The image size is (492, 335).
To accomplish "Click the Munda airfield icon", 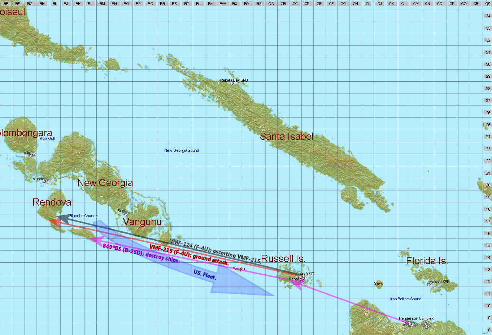I will pos(45,181).
